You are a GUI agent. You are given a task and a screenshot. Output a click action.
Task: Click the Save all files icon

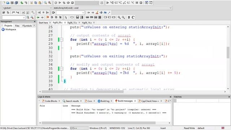click(16, 3)
